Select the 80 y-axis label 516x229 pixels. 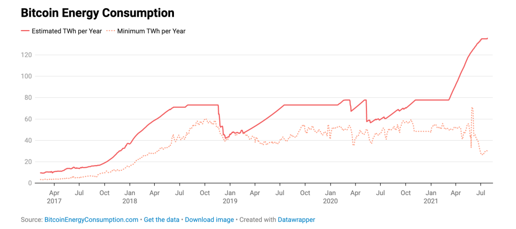28,98
